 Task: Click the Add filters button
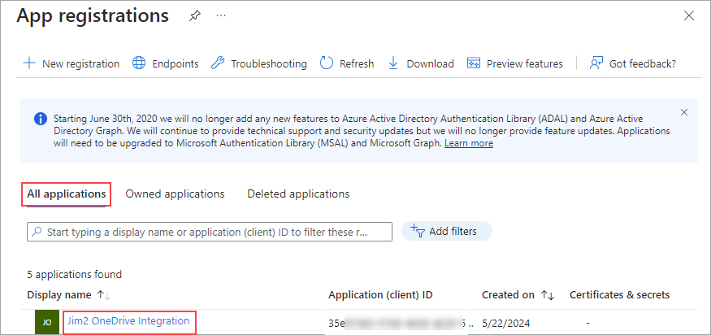pyautogui.click(x=446, y=232)
